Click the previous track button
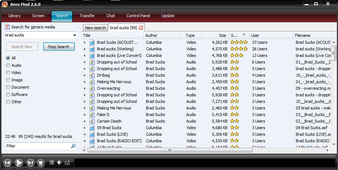This screenshot has height=170, width=338. tap(7, 163)
